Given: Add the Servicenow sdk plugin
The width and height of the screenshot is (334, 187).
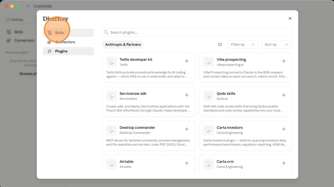Looking at the screenshot, I should click(187, 95).
